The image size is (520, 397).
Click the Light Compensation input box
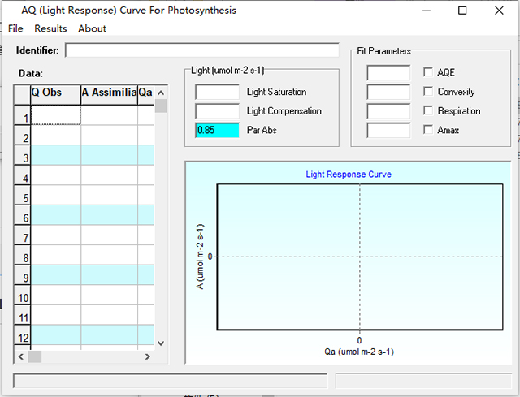[217, 111]
